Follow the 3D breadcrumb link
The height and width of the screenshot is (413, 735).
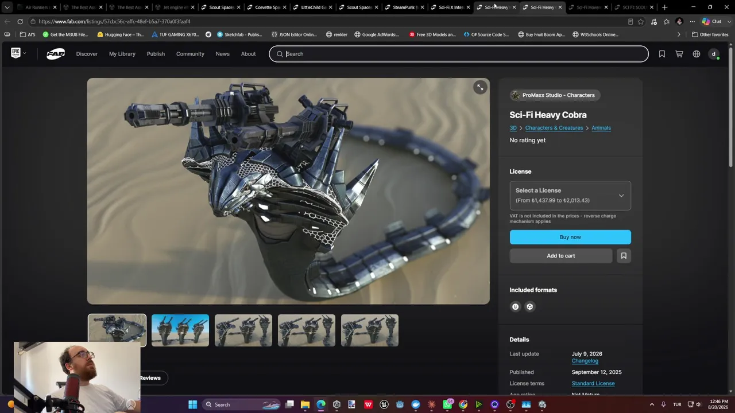pyautogui.click(x=513, y=128)
